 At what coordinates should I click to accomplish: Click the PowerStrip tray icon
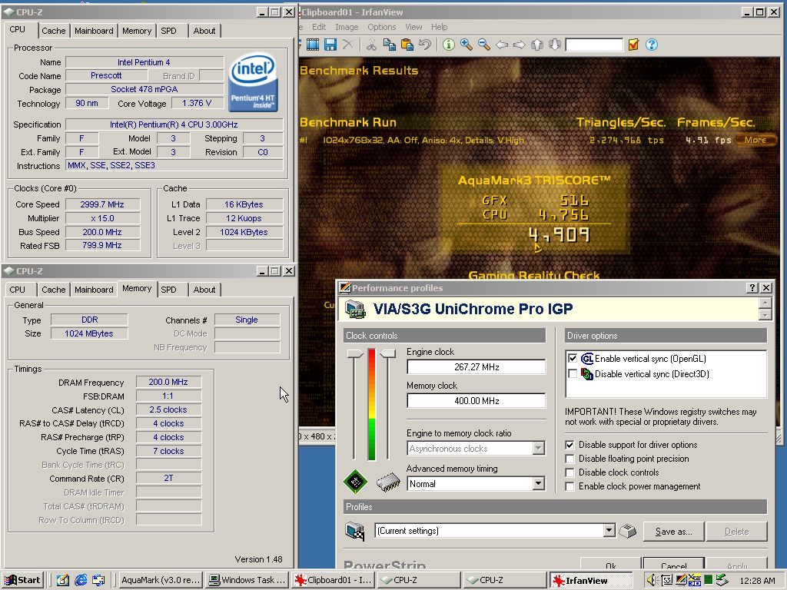click(681, 580)
